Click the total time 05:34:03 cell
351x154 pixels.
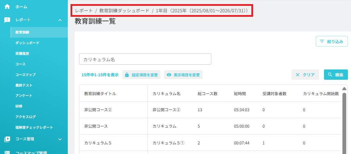tap(241, 110)
